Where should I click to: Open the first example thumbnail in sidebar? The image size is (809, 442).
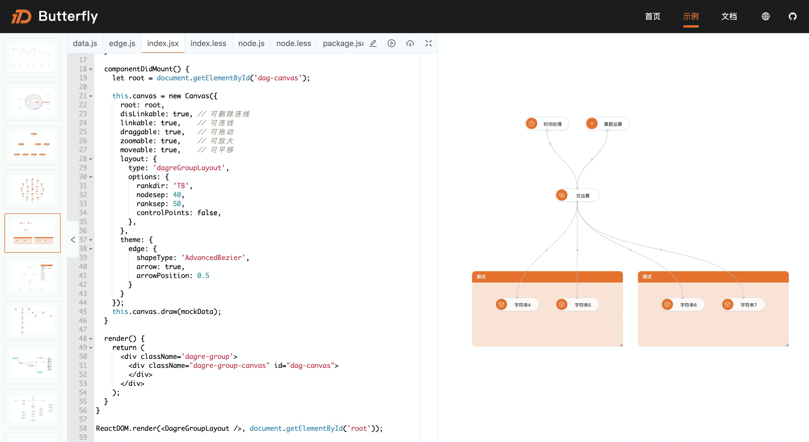click(x=33, y=58)
